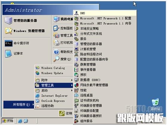Open DNS from the administrative tools menu
The height and width of the screenshot is (125, 167).
105,13
